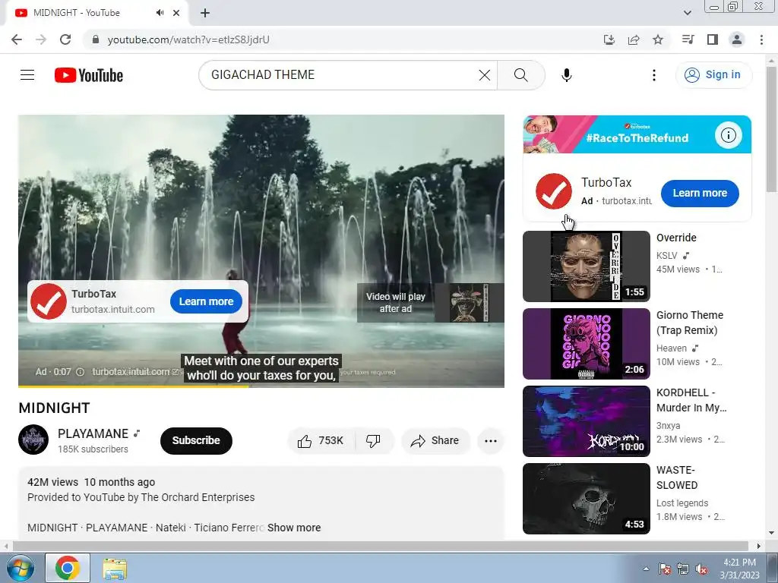Image resolution: width=778 pixels, height=583 pixels.
Task: Click the install app icon in address bar
Action: pyautogui.click(x=609, y=39)
